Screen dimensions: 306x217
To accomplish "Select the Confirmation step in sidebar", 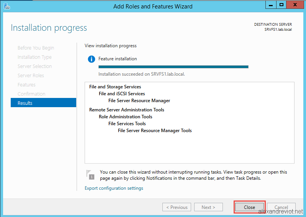I will 31,94.
